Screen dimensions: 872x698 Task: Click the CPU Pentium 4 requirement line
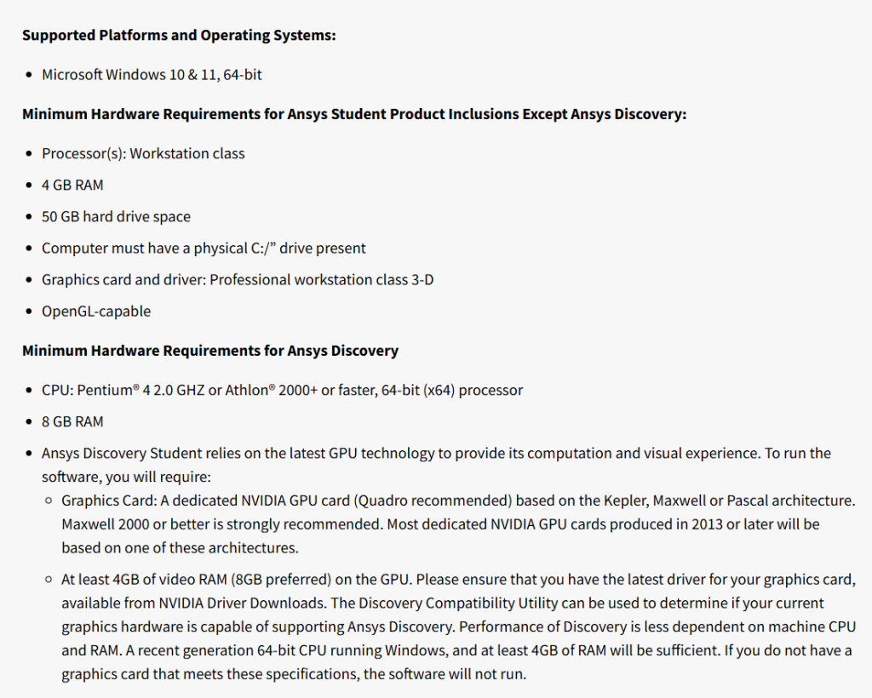click(282, 391)
